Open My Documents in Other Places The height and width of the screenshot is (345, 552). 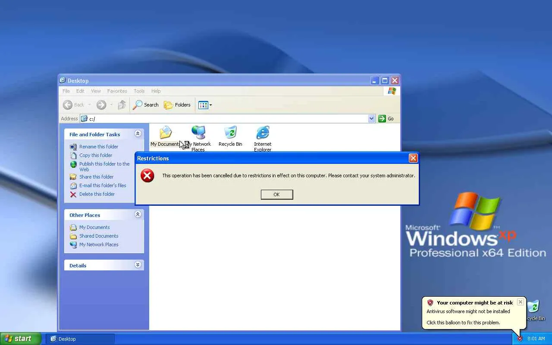94,227
